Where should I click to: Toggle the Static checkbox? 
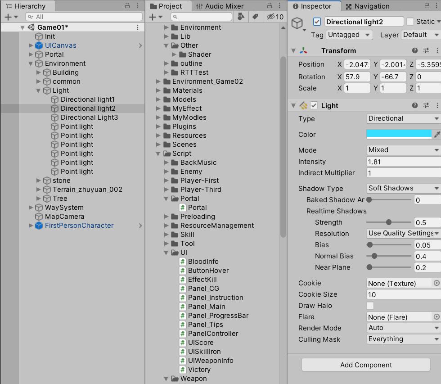click(410, 21)
